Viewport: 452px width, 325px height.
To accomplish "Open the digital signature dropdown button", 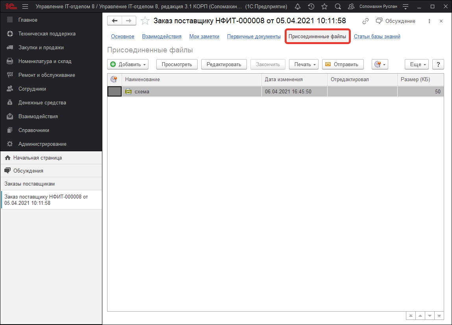I will point(380,64).
